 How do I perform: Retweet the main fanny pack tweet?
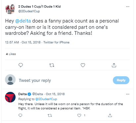[52, 65]
